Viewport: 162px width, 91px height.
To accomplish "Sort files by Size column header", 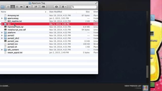I will (88, 12).
